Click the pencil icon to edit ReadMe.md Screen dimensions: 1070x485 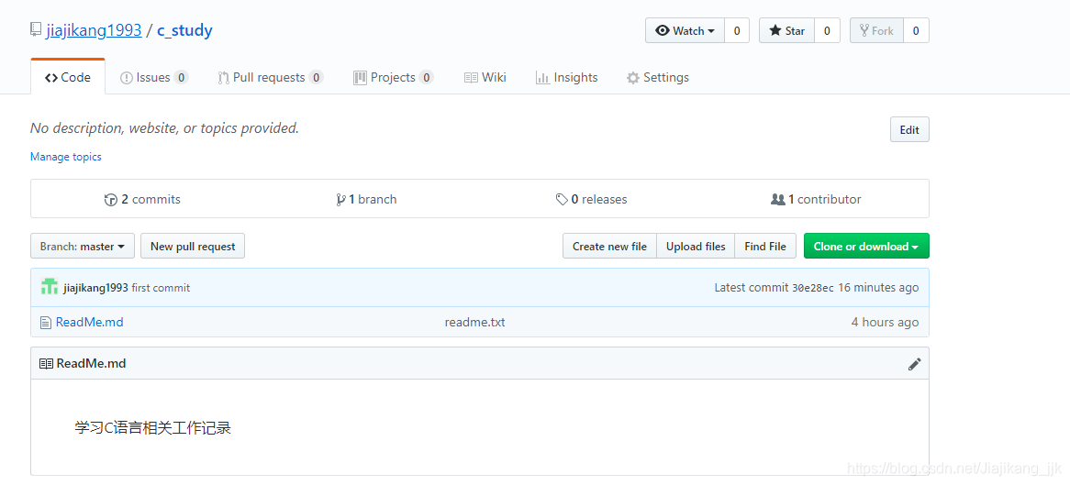(914, 364)
